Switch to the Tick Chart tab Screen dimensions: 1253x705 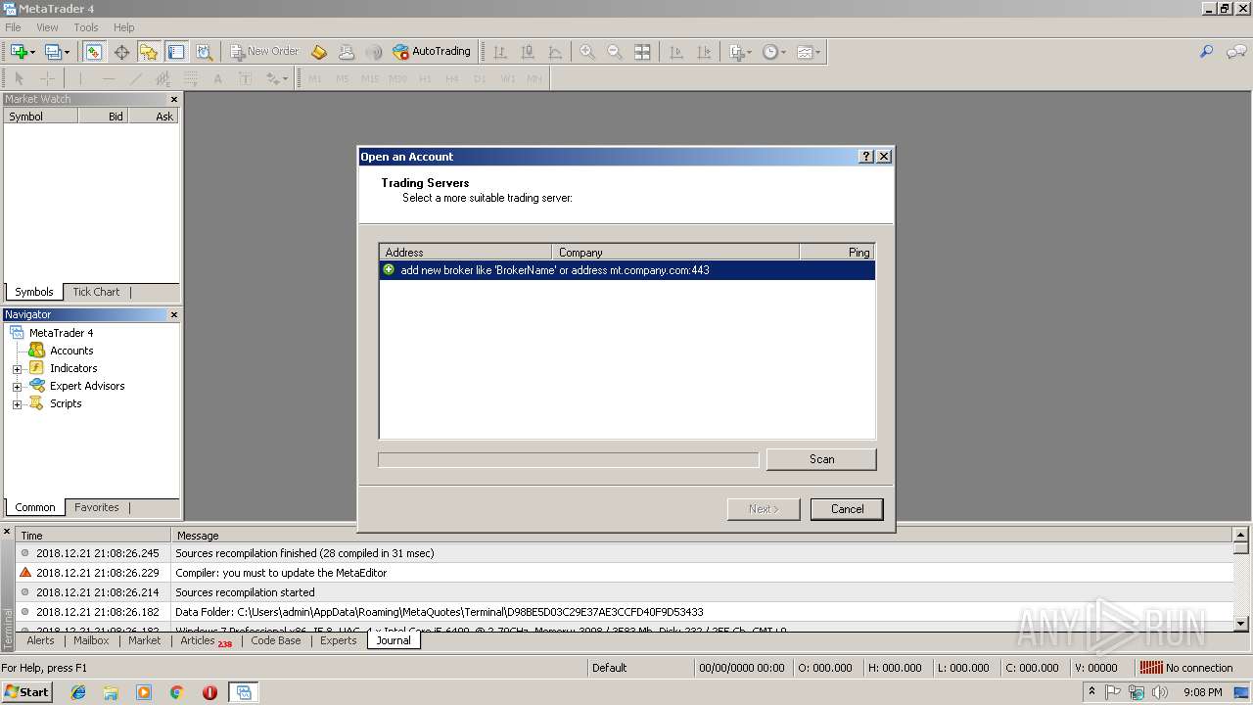96,292
